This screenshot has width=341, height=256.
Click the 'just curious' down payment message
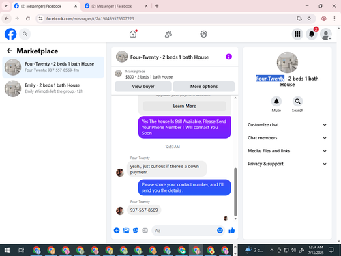[166, 169]
